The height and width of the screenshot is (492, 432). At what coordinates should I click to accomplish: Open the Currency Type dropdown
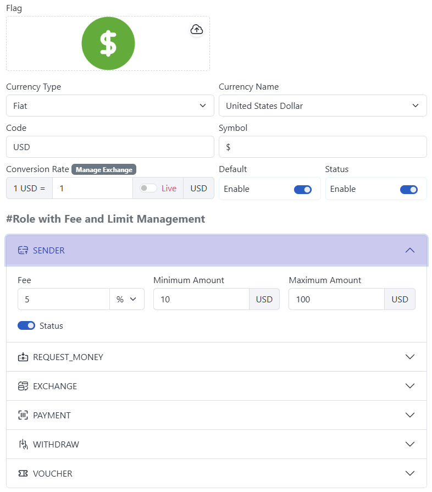point(110,106)
